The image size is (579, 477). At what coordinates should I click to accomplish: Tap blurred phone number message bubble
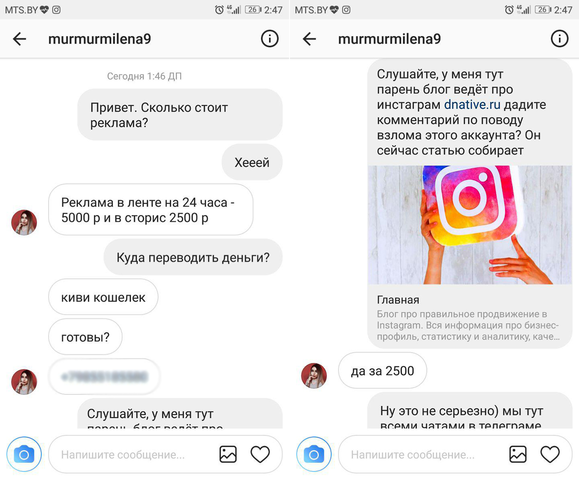pyautogui.click(x=104, y=377)
